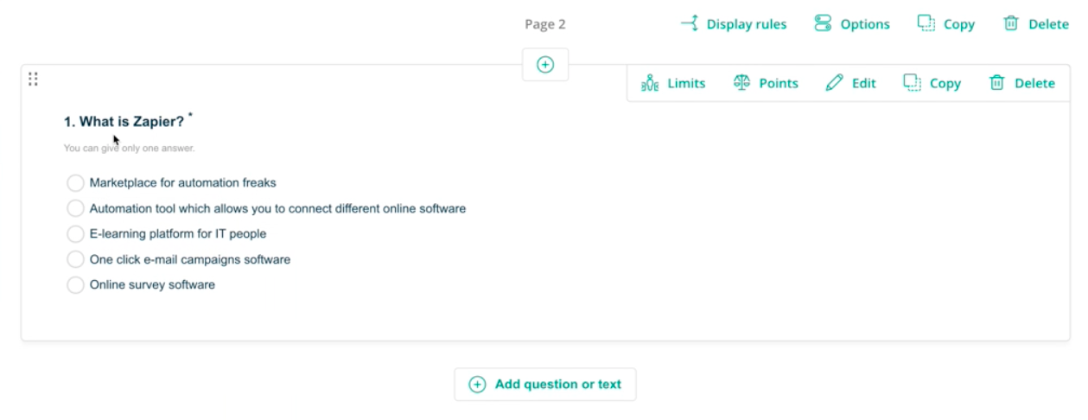
Task: Click the drag handle dots of question 1
Action: tap(33, 79)
